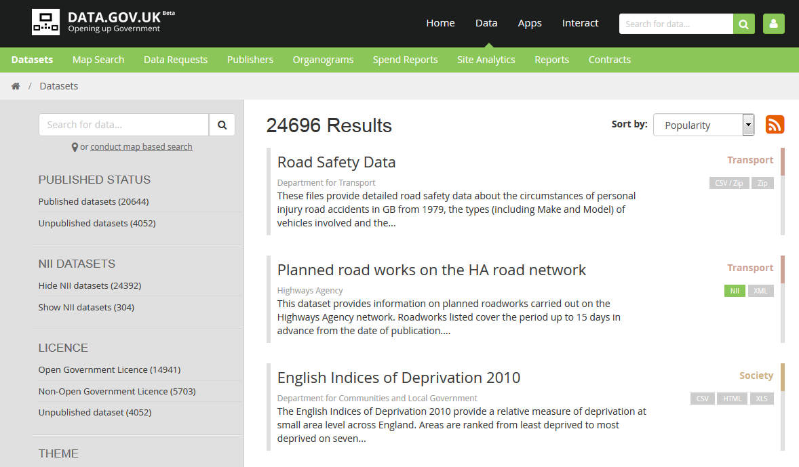Select the Data Requests tab
799x467 pixels.
coord(175,60)
